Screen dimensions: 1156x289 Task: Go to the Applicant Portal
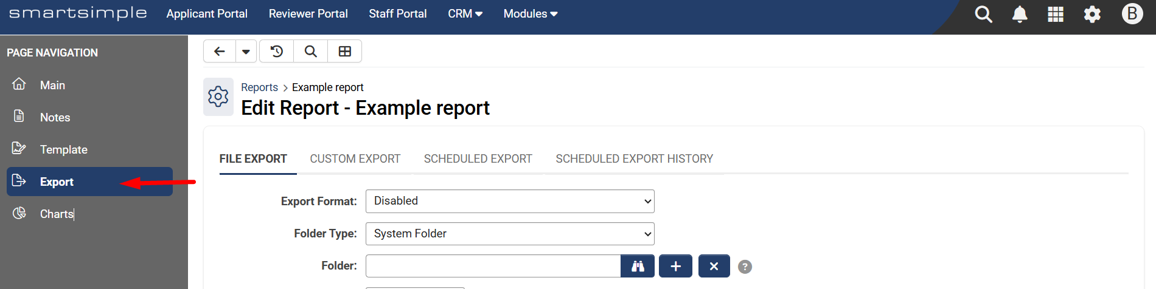207,13
